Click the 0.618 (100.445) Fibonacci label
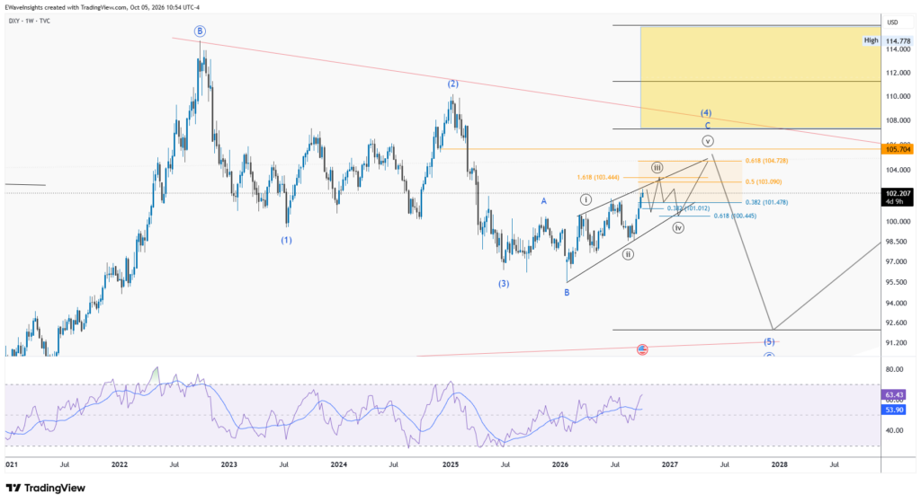Image resolution: width=921 pixels, height=503 pixels. tap(735, 216)
